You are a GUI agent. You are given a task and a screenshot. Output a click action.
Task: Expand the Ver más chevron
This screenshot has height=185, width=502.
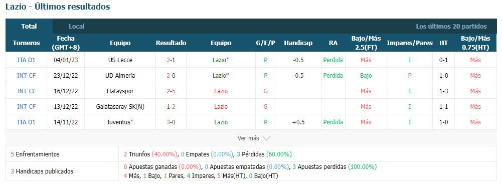(266, 138)
